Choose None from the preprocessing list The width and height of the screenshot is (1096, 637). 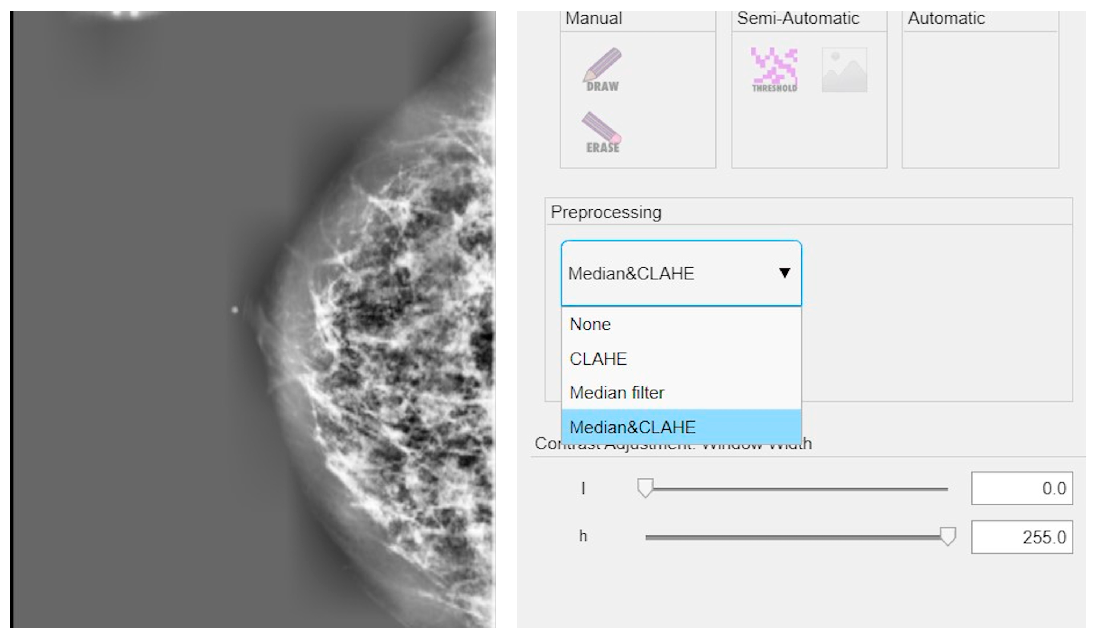(x=590, y=324)
